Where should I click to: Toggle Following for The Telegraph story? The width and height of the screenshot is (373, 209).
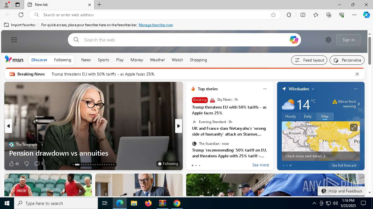pos(168,164)
